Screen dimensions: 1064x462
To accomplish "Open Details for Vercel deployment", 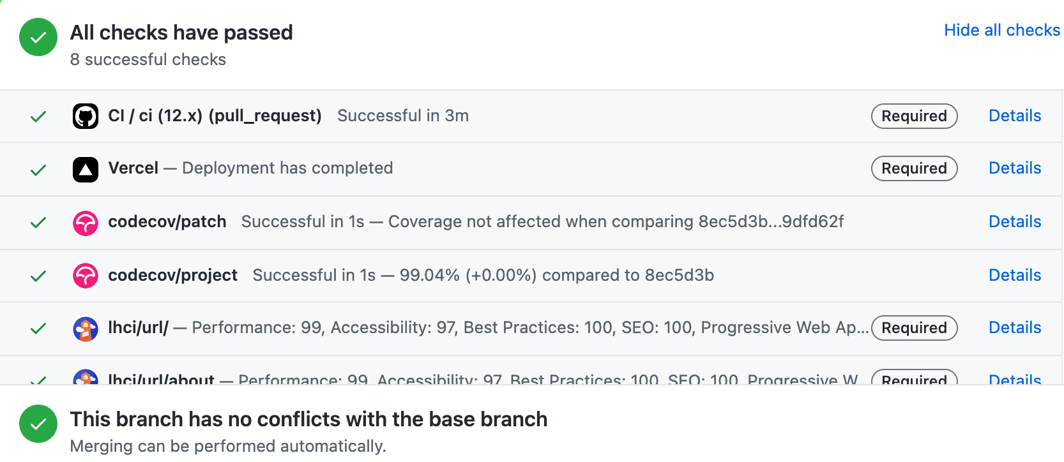I will (x=1015, y=168).
